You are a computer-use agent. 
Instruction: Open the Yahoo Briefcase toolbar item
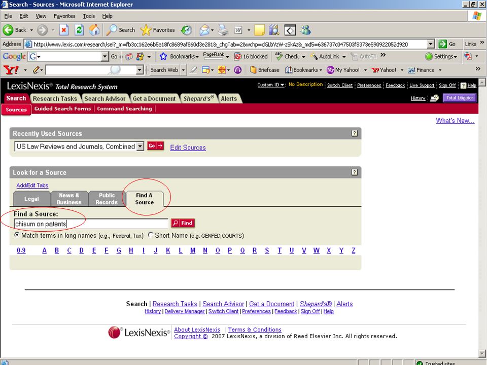pos(265,70)
